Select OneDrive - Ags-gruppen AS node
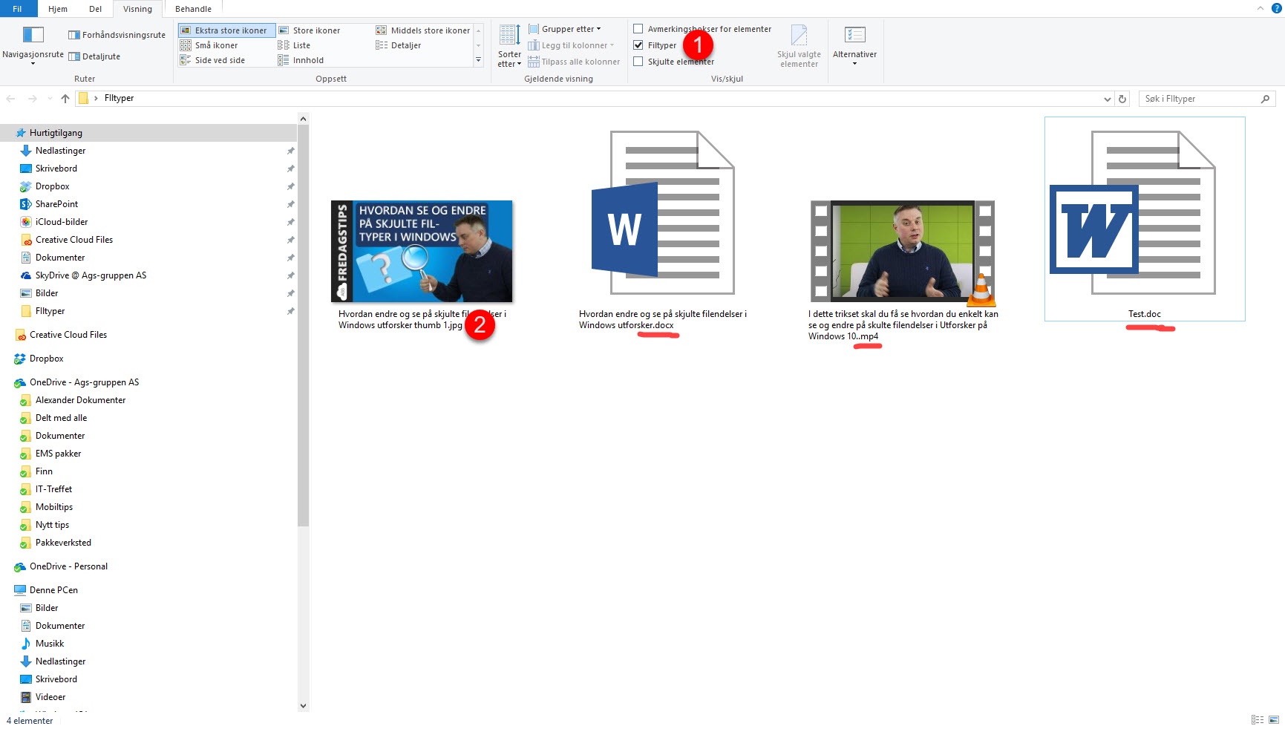Viewport: 1285px width, 729px height. [84, 382]
